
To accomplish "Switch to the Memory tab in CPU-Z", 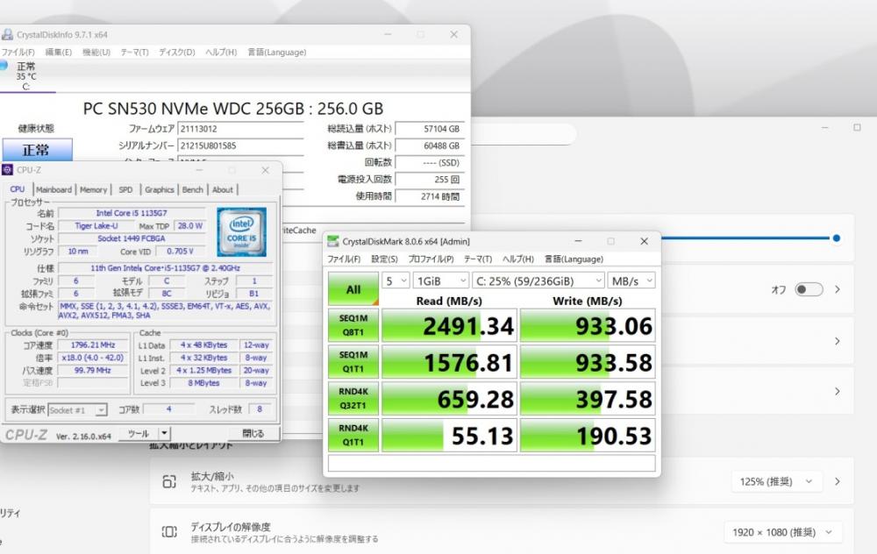I will point(94,189).
